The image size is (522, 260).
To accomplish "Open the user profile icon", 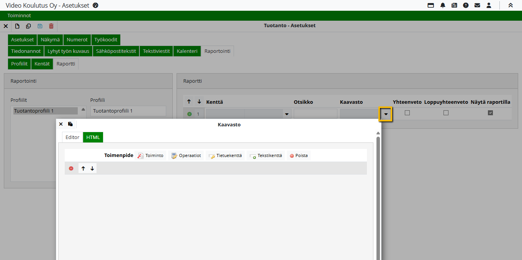I will [x=489, y=5].
